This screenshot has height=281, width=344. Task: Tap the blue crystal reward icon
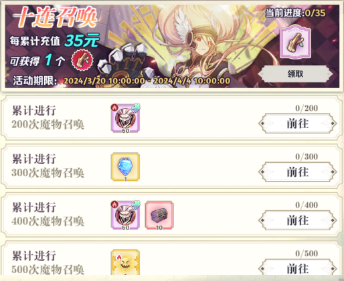125,167
